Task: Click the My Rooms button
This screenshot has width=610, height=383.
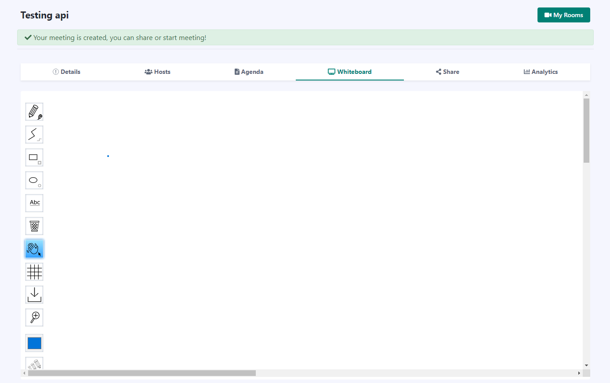Action: point(563,15)
